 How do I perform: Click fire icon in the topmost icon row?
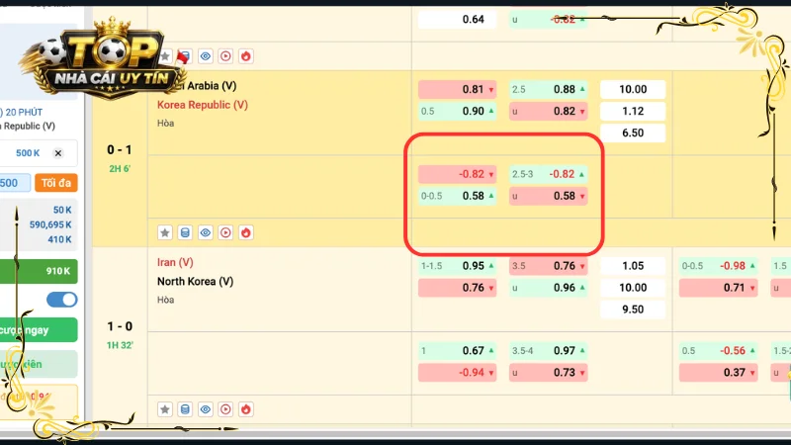pyautogui.click(x=245, y=56)
